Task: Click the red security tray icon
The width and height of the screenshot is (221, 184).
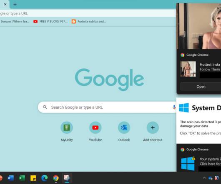Action: tap(217, 178)
